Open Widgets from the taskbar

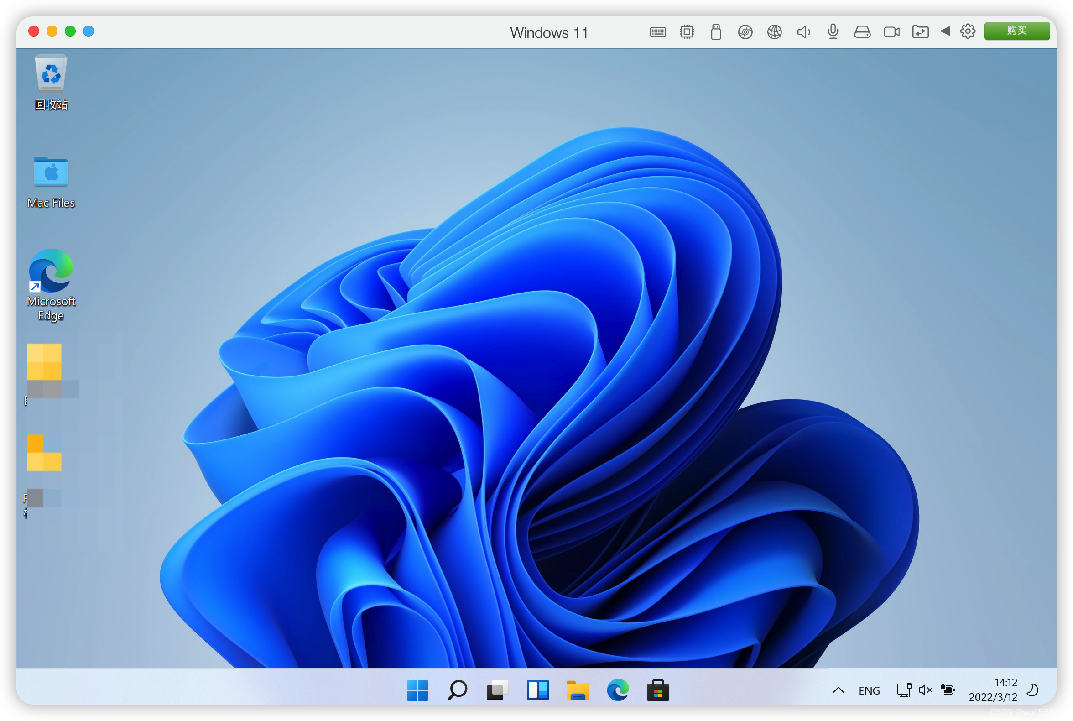click(537, 690)
